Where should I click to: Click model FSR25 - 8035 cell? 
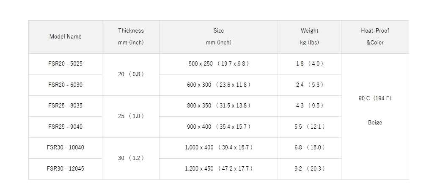(65, 106)
